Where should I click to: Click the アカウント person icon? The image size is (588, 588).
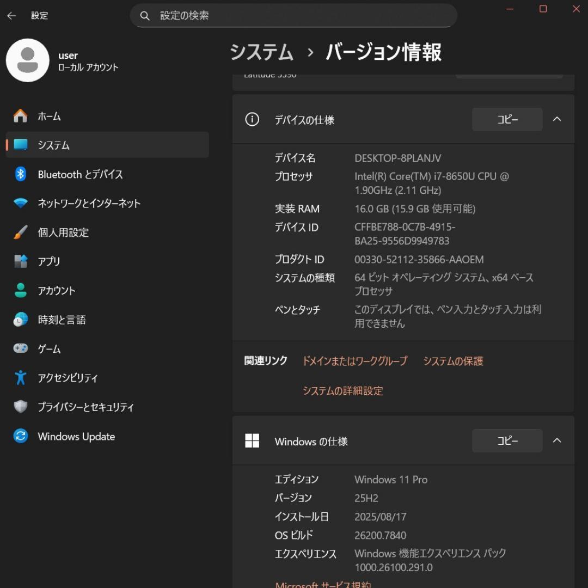pos(20,290)
